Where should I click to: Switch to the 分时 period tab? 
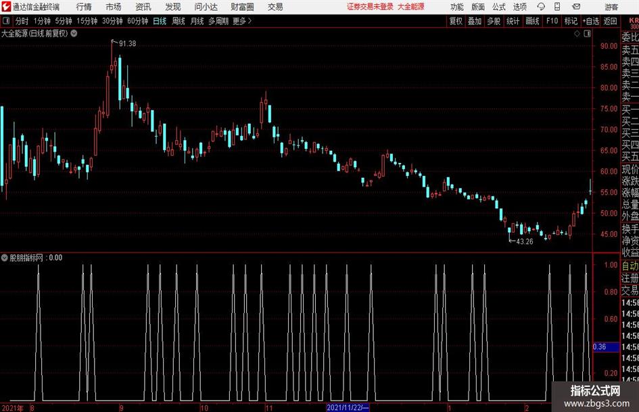pyautogui.click(x=22, y=21)
